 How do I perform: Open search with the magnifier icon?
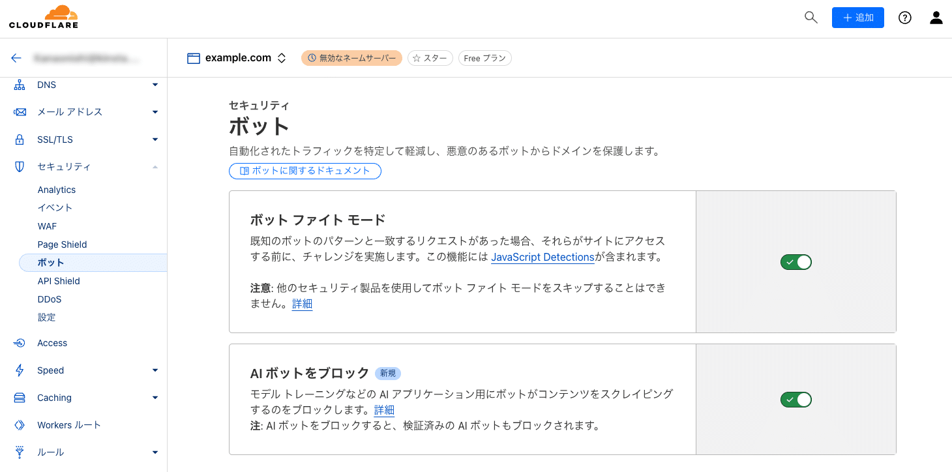pos(811,18)
